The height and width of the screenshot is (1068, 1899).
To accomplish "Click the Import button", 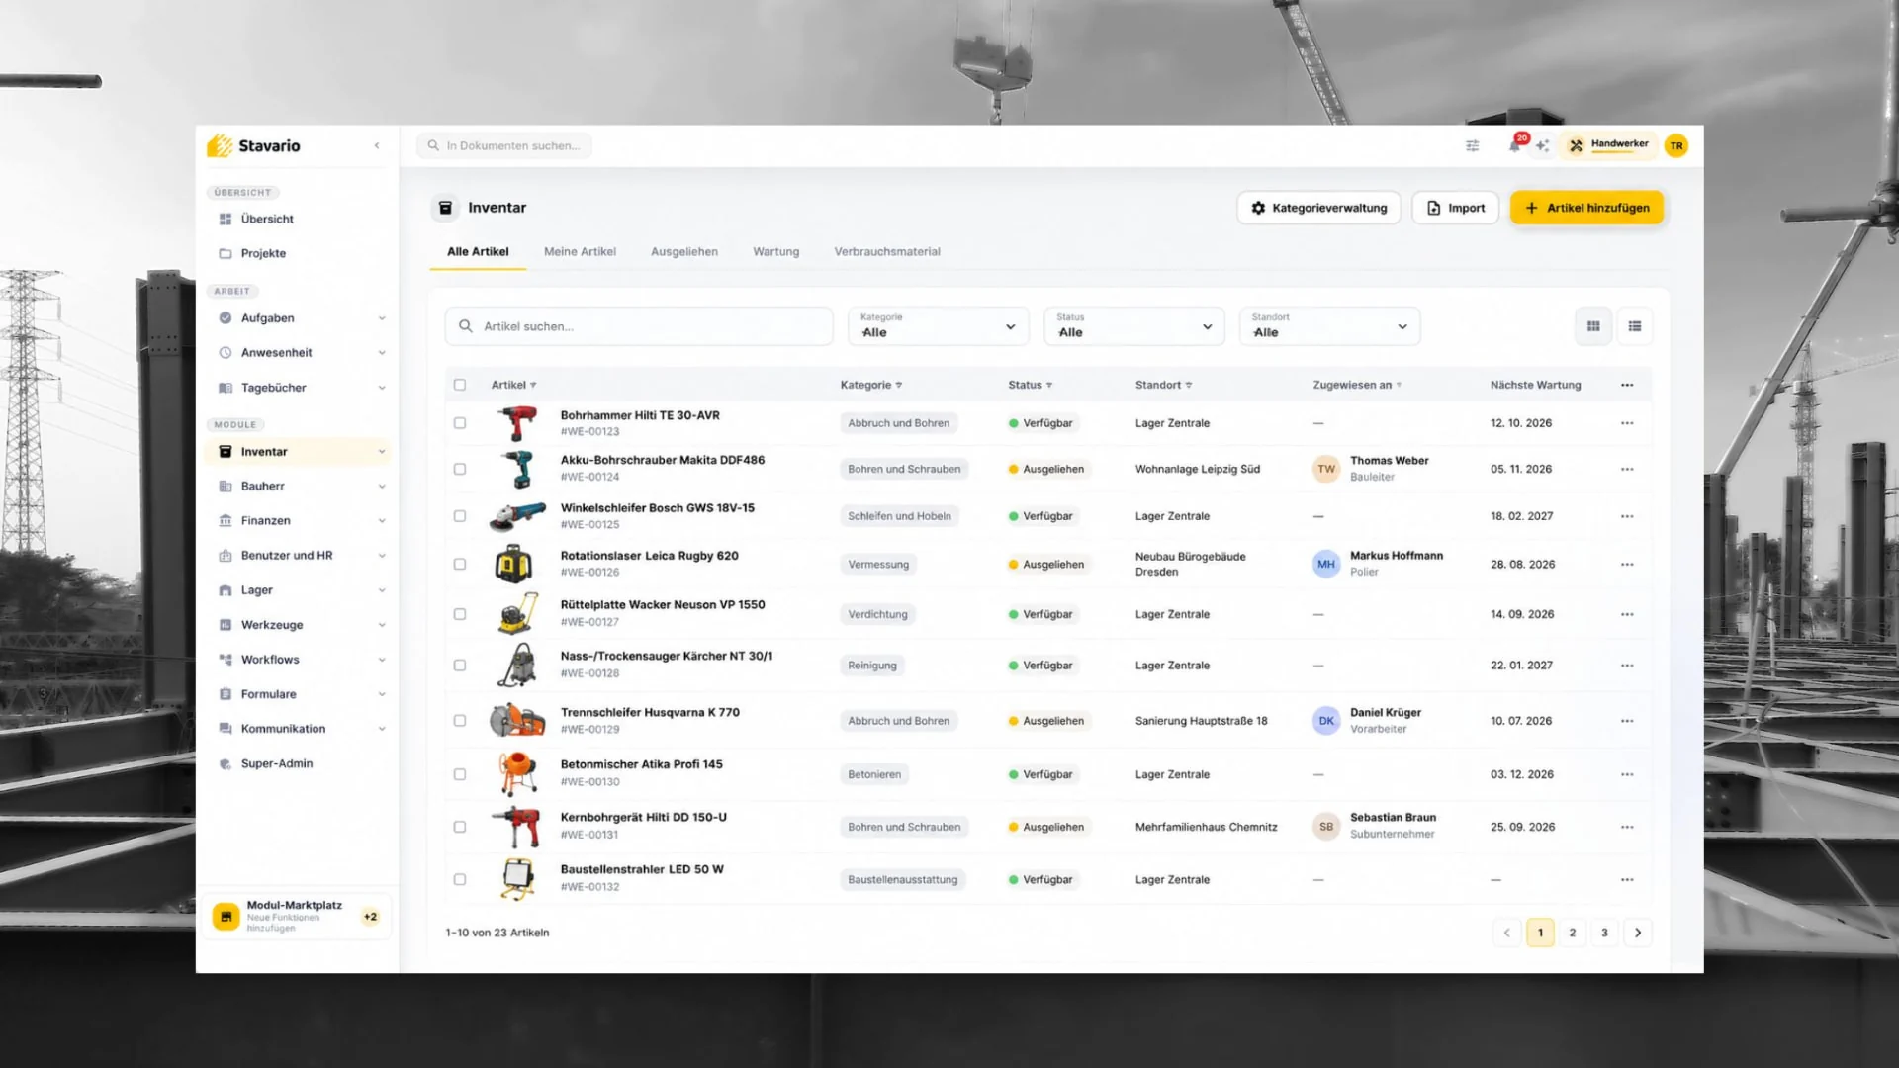I will 1456,208.
